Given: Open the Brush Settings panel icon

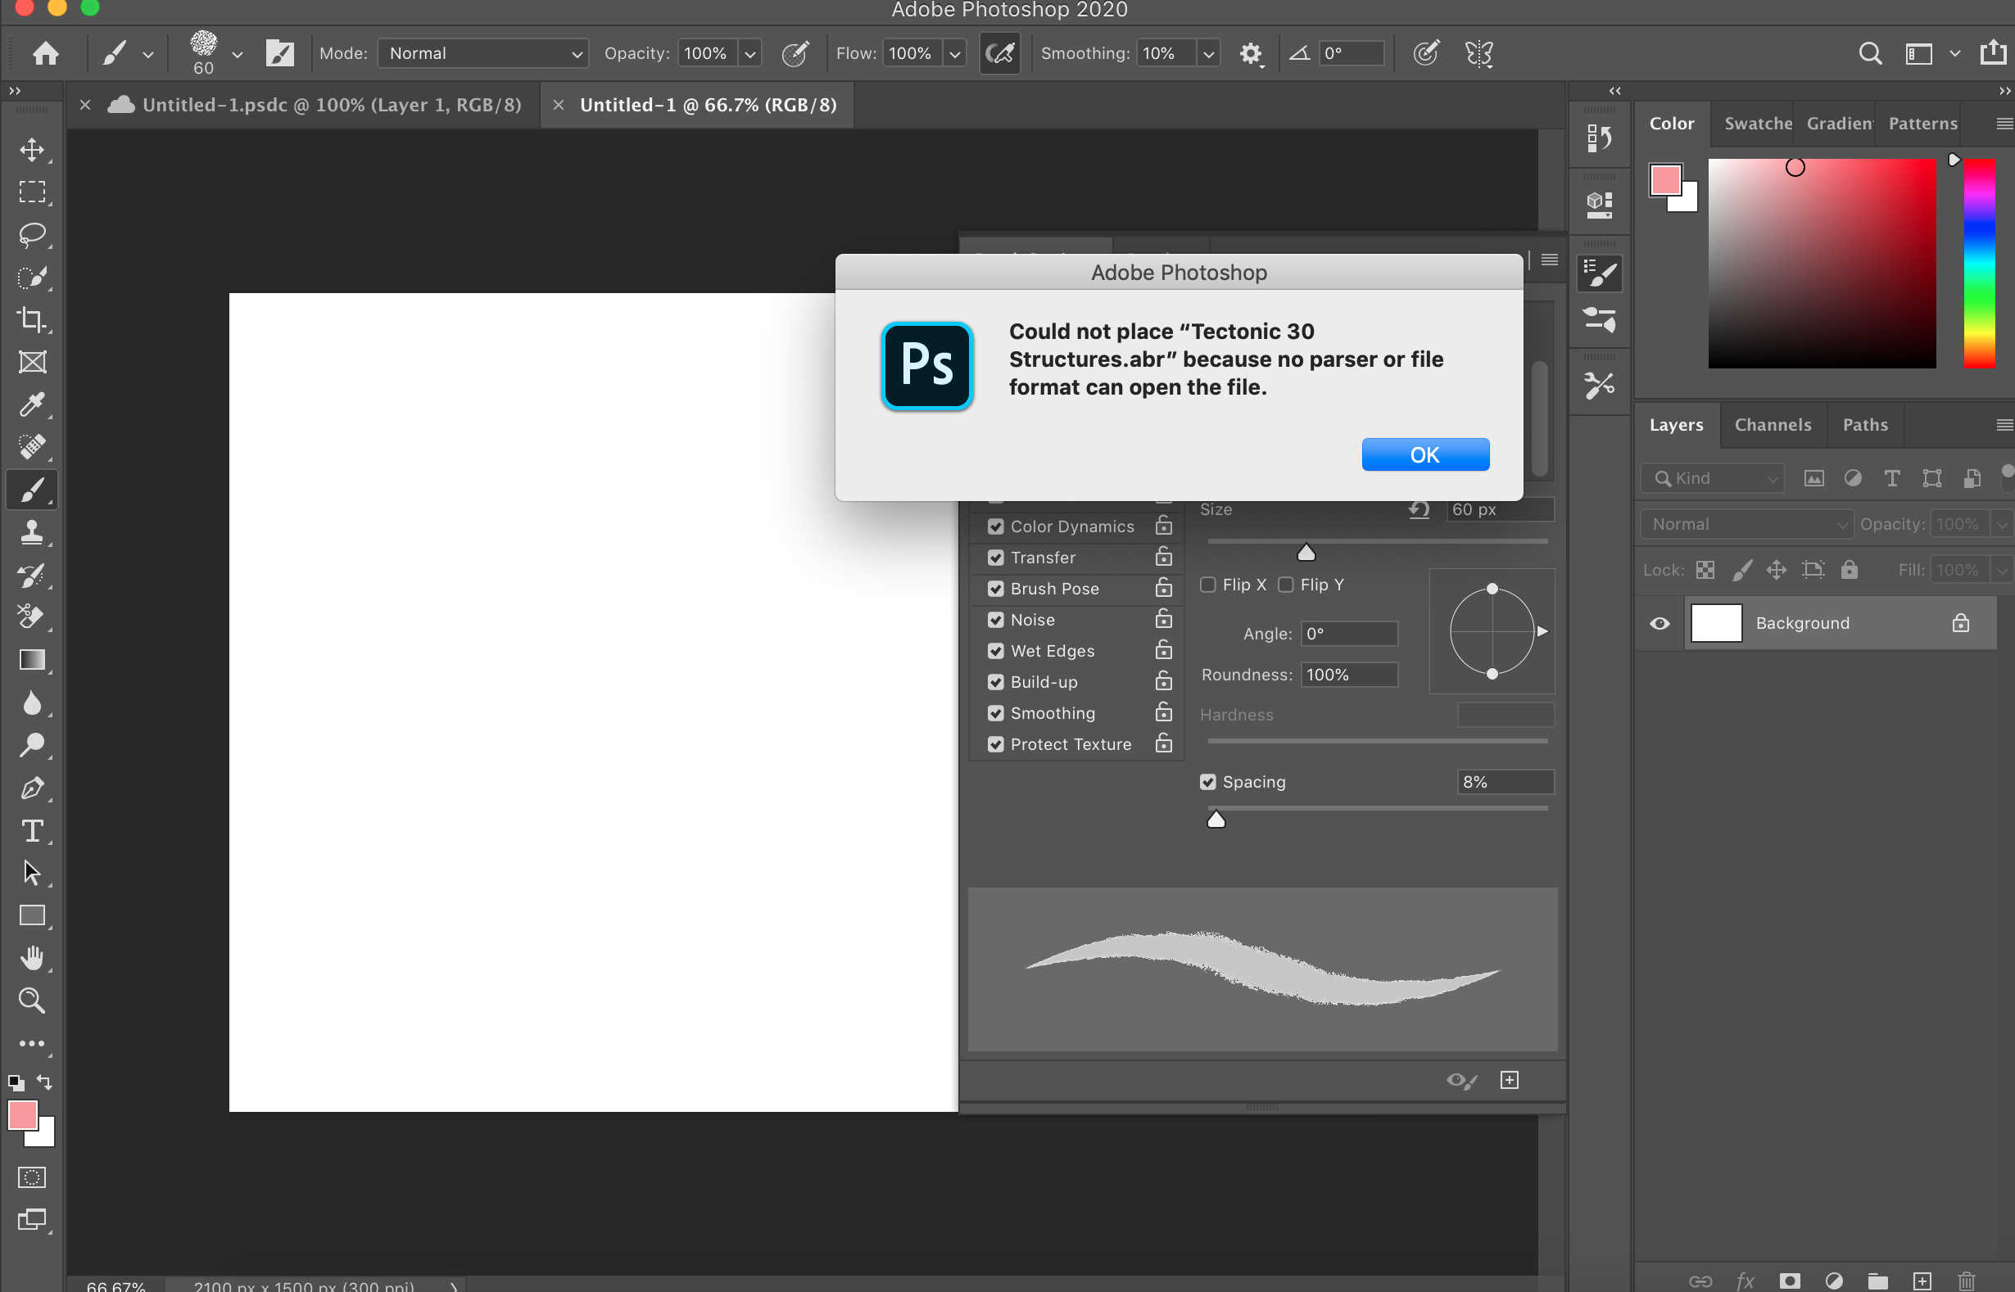Looking at the screenshot, I should tap(1599, 273).
